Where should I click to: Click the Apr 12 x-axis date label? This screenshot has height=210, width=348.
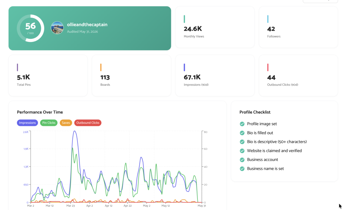point(108,206)
